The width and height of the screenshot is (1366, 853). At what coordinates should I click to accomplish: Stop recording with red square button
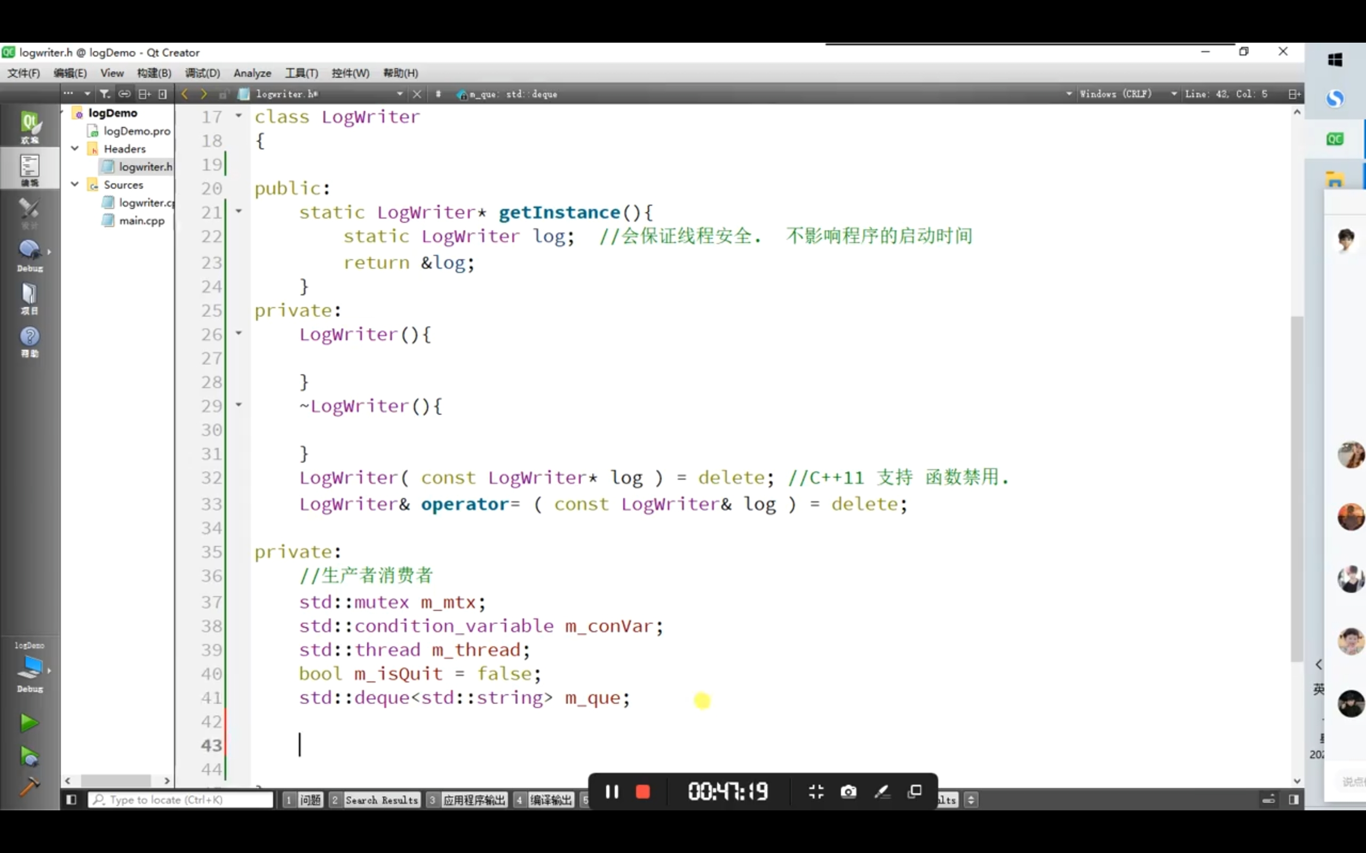643,792
